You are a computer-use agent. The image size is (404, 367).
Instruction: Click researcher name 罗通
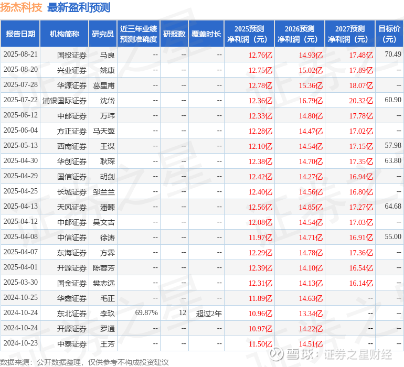tap(107, 328)
